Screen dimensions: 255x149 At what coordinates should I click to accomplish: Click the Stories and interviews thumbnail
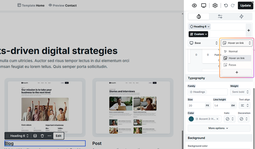[x=133, y=107]
